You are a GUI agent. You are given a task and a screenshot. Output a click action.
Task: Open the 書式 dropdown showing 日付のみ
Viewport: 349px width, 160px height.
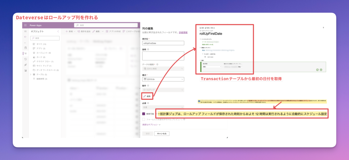[x=163, y=79]
